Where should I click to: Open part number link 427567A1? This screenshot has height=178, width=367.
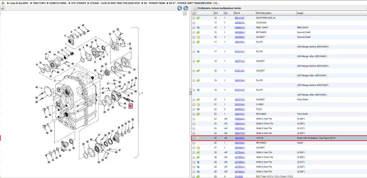point(239,167)
